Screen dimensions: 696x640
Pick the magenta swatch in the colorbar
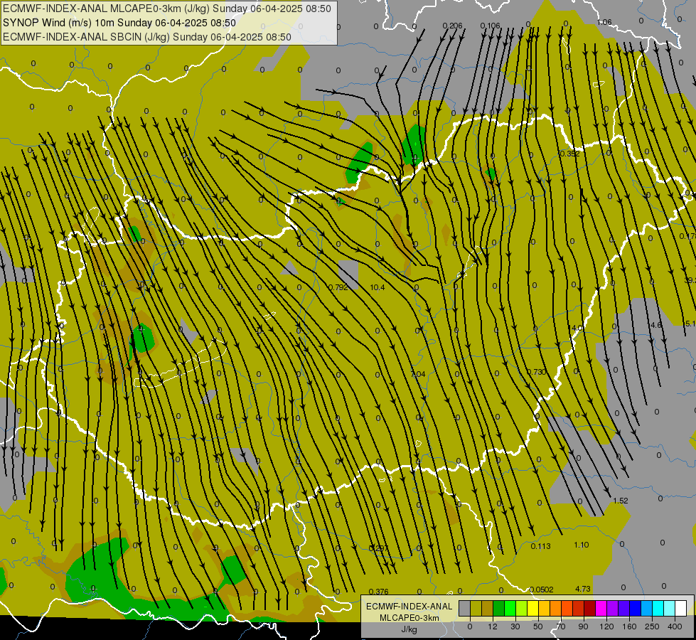point(601,608)
